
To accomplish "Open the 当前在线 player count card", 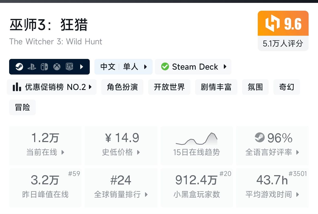I will [x=45, y=145].
